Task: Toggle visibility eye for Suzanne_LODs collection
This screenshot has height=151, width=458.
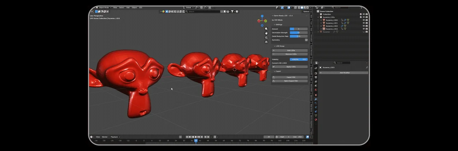Action: [x=364, y=17]
